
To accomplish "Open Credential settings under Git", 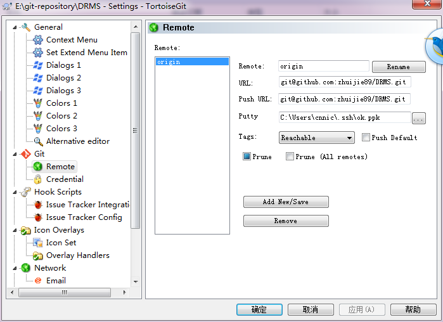I will 65,179.
